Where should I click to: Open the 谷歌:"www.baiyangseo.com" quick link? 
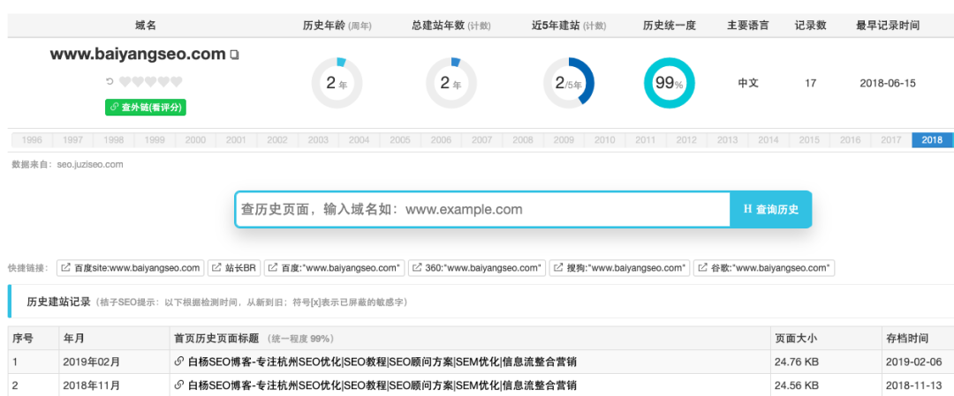[x=764, y=267]
